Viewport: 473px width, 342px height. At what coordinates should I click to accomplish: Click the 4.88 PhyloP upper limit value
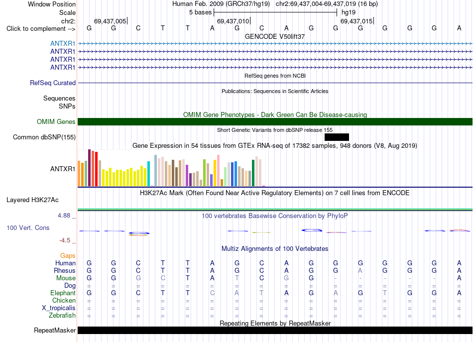pos(64,216)
